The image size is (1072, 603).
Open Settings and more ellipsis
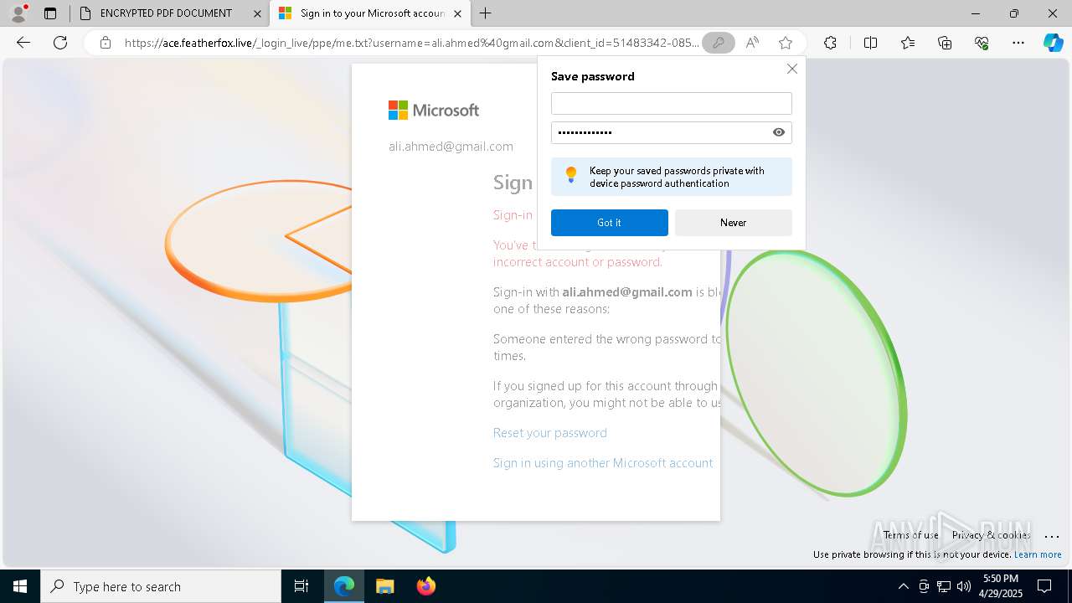[x=1018, y=43]
